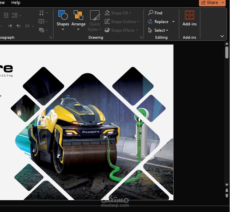
Task: Select the road roller picture on slide
Action: 87,137
